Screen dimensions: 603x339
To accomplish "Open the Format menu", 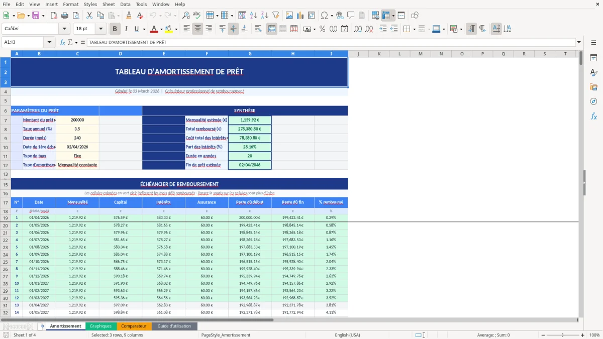I will click(70, 4).
